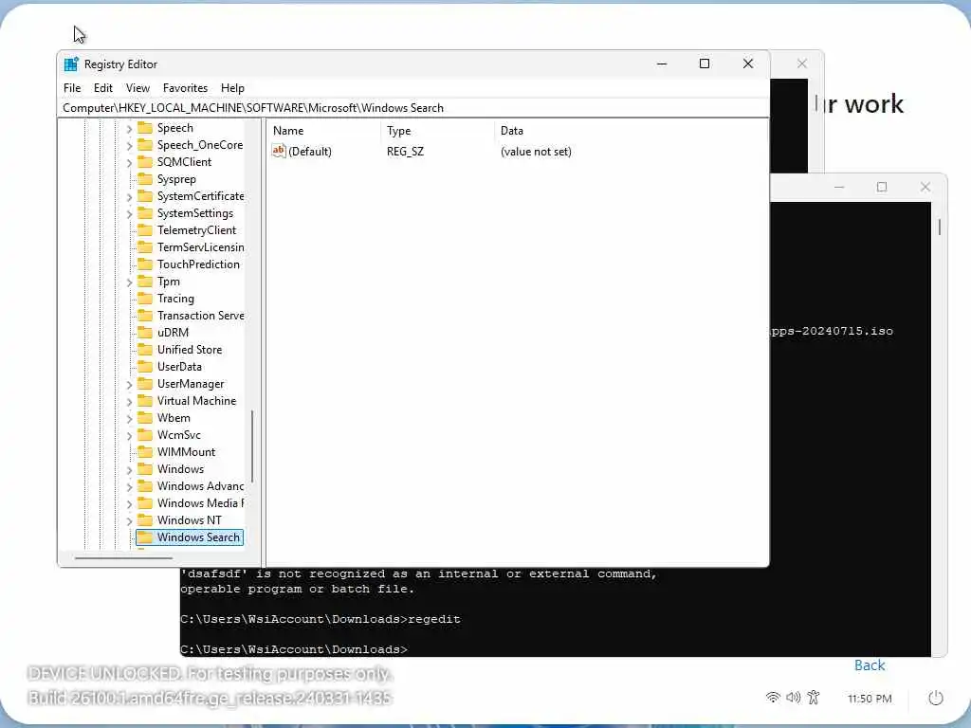Click the Wbem folder icon
Image resolution: width=971 pixels, height=728 pixels.
(x=145, y=418)
